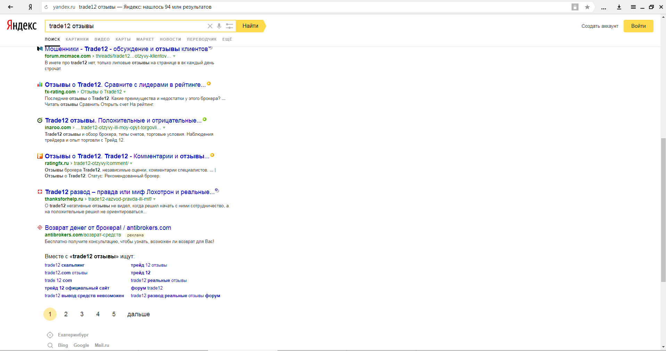Click the badge after the ratingfx result title
Viewport: 666px width, 351px height.
212,155
